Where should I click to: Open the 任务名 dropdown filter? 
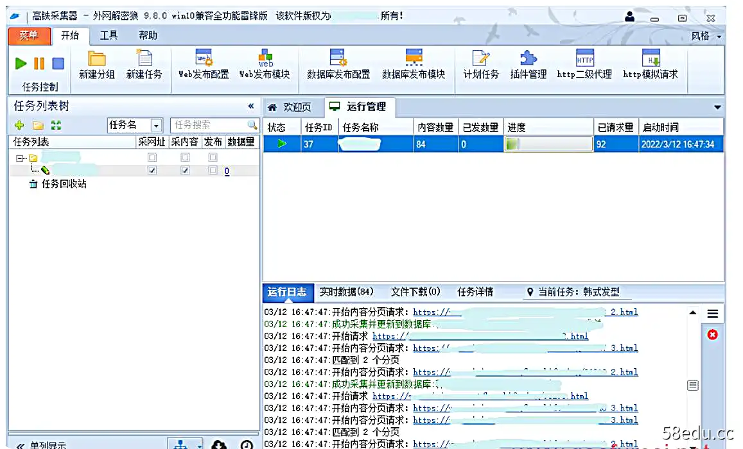(156, 125)
